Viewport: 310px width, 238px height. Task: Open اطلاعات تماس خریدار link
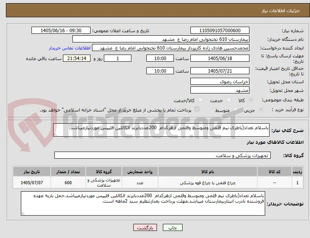pyautogui.click(x=70, y=48)
